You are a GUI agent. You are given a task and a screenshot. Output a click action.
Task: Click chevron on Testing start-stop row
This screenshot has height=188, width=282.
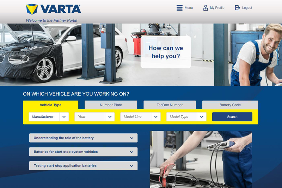[131, 166]
